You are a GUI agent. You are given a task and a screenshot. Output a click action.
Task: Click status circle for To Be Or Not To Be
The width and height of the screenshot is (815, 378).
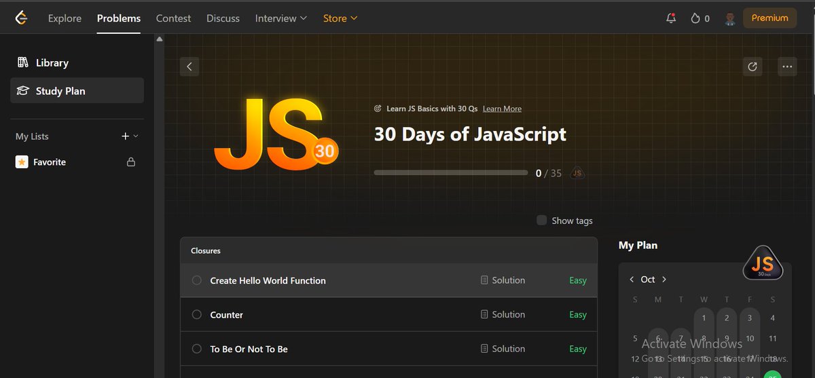pos(197,349)
